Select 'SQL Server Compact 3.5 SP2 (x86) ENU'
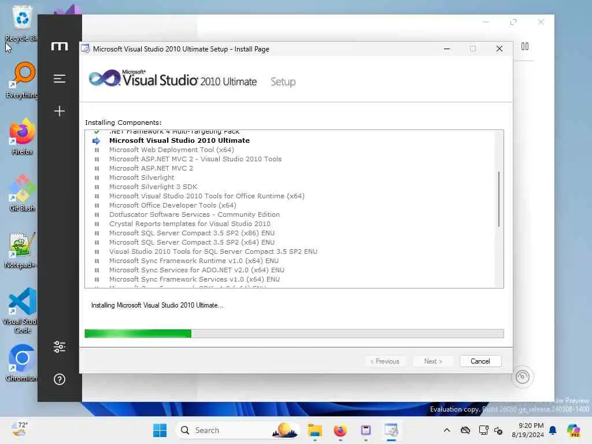The image size is (592, 444). [290, 233]
